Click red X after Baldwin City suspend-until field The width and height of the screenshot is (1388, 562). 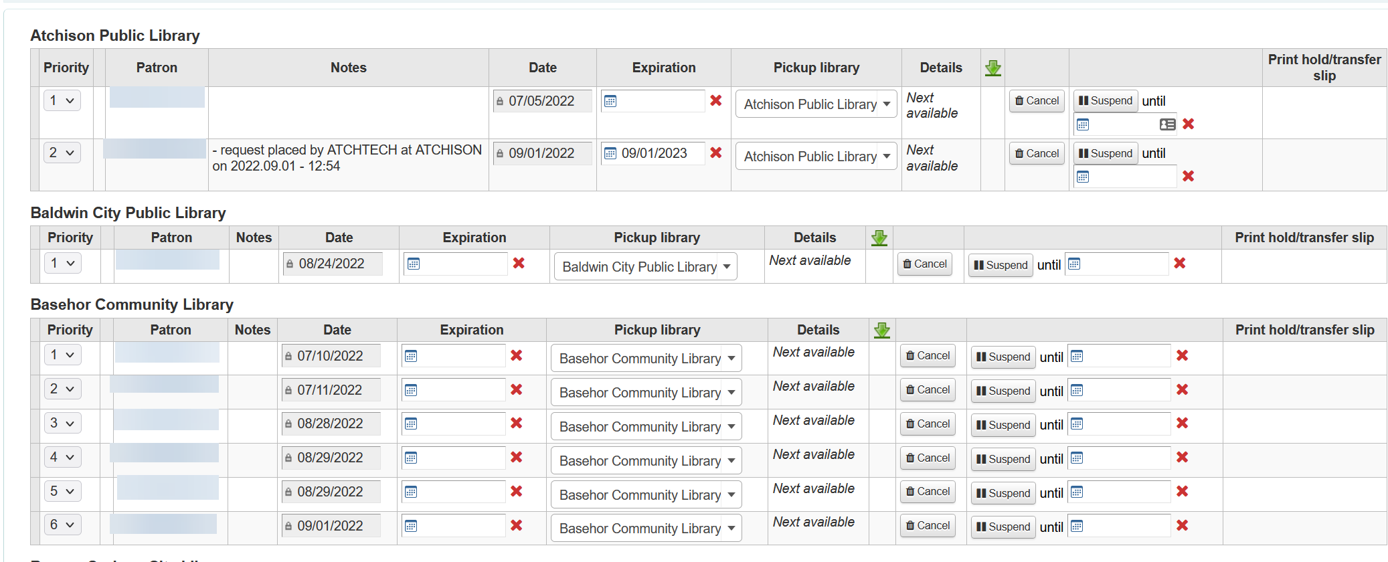coord(1179,264)
